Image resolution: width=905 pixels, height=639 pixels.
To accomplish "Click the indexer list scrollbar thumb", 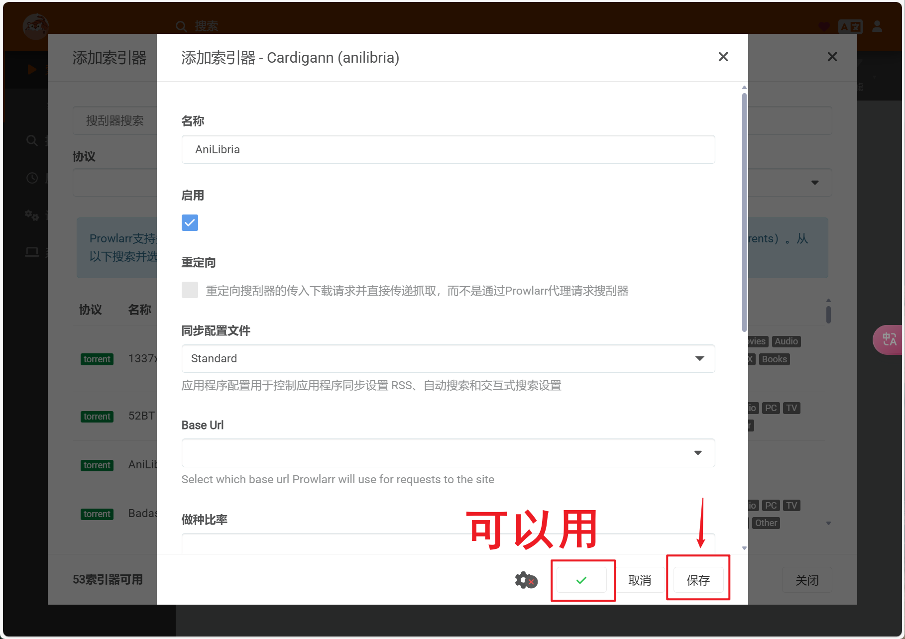I will (828, 315).
